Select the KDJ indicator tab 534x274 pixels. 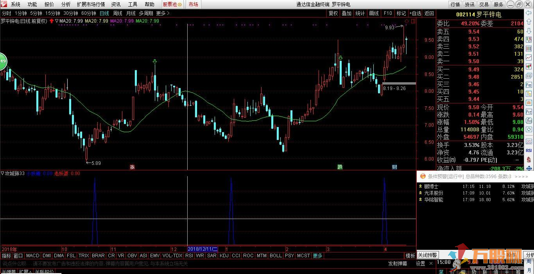(x=224, y=256)
